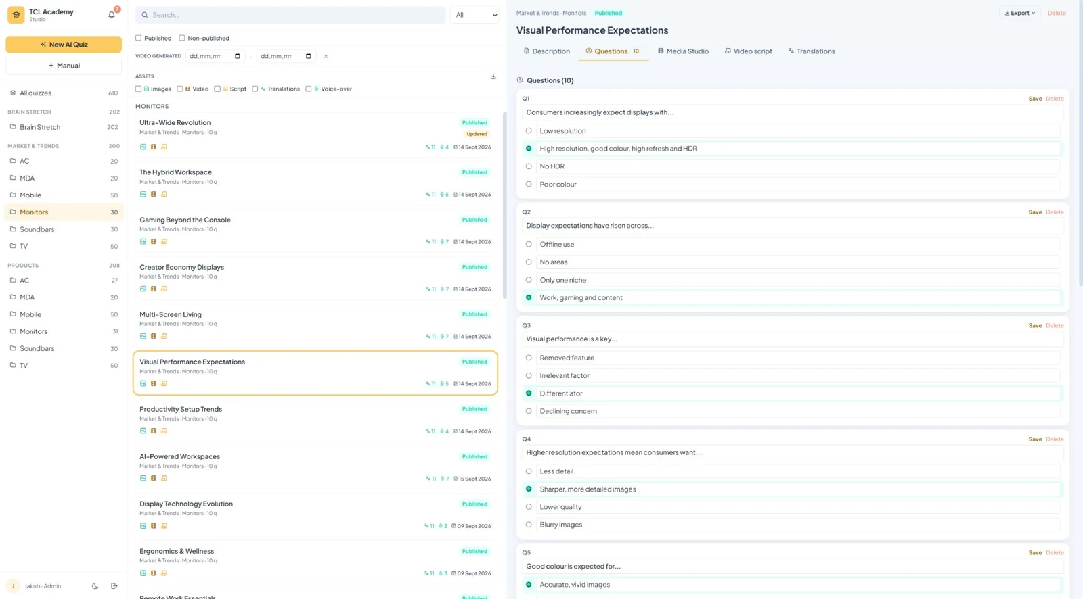Open Soundbars folder under Market & Trends
Viewport: 1083px width, 599px height.
click(x=64, y=229)
